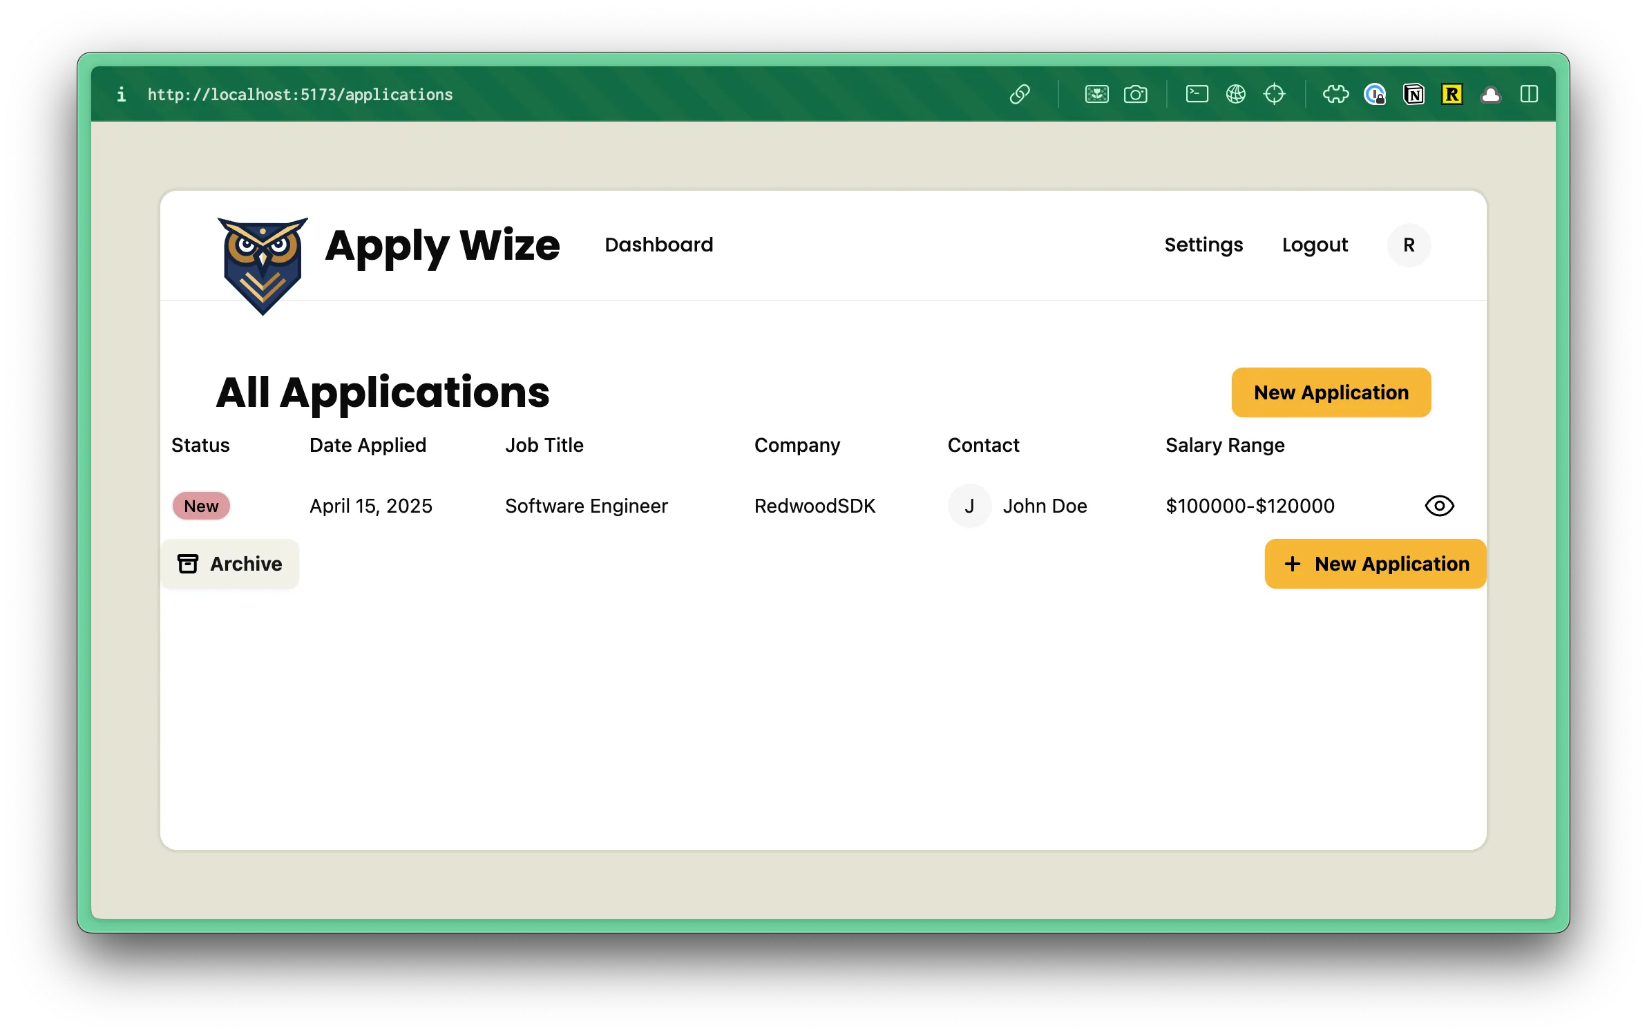
Task: Click the Archive button
Action: click(230, 564)
